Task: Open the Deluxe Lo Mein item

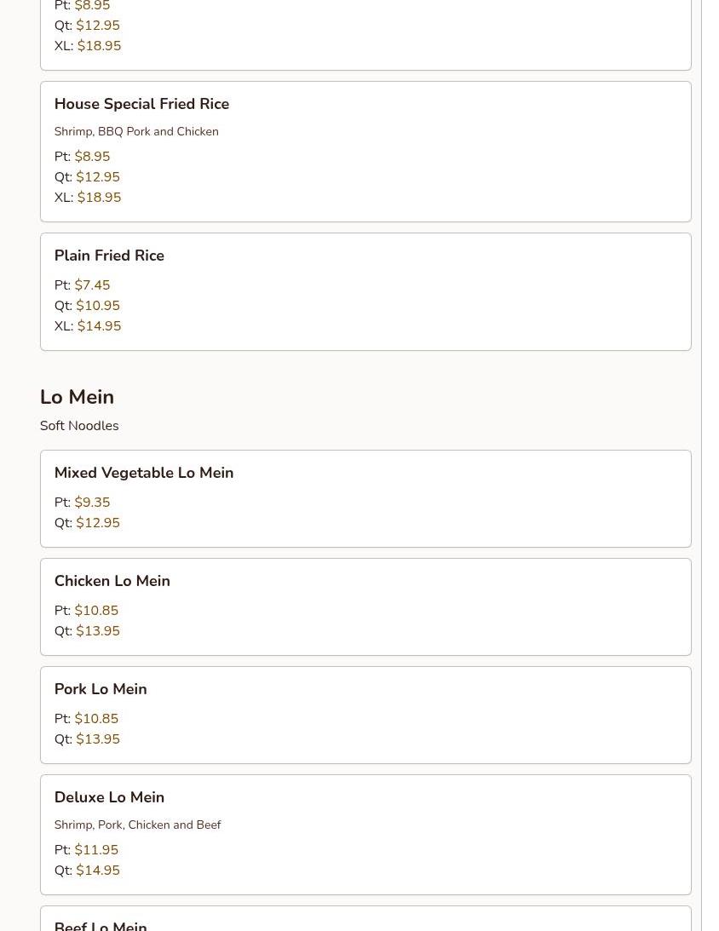Action: [x=109, y=797]
